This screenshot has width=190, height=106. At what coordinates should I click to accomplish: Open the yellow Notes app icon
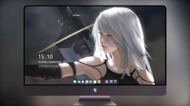tap(95, 82)
